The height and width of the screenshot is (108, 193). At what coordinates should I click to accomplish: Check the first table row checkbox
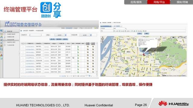click(x=23, y=47)
